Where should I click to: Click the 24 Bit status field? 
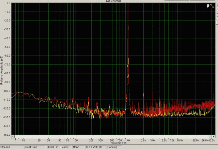click(x=66, y=147)
